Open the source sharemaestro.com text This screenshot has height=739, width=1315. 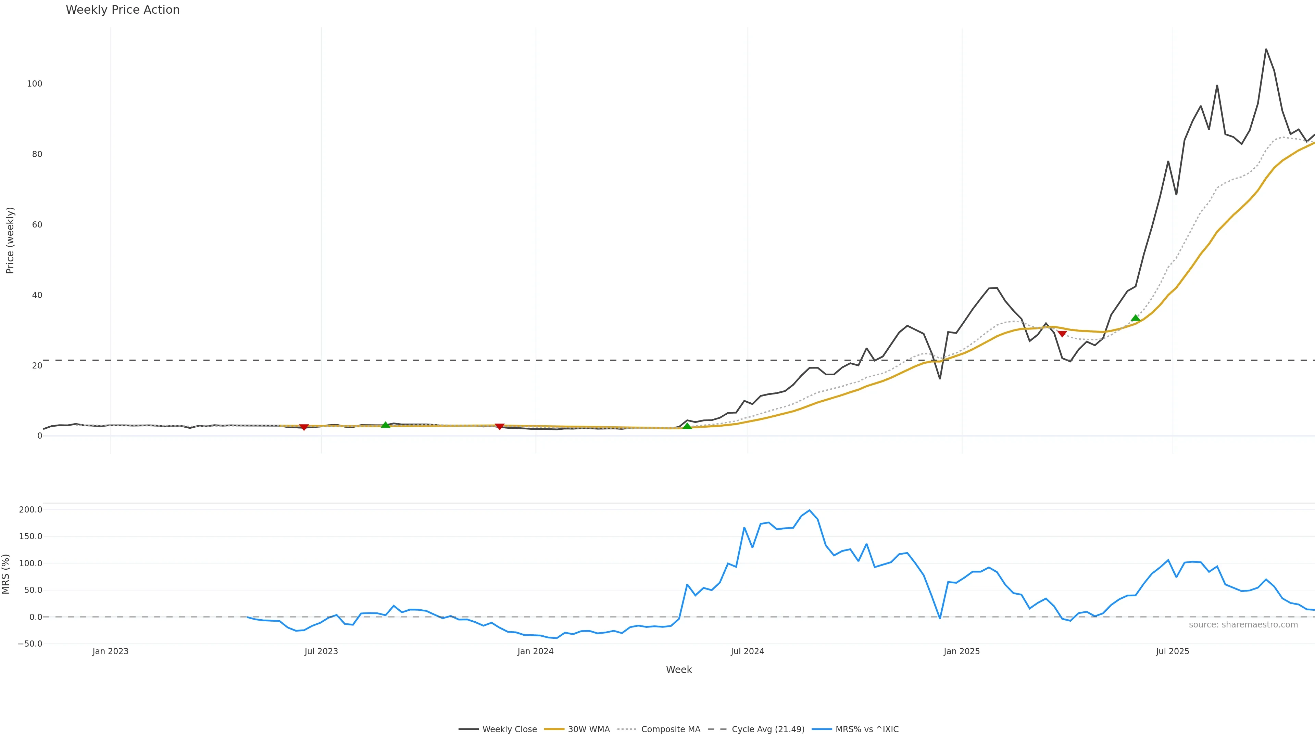click(1243, 625)
